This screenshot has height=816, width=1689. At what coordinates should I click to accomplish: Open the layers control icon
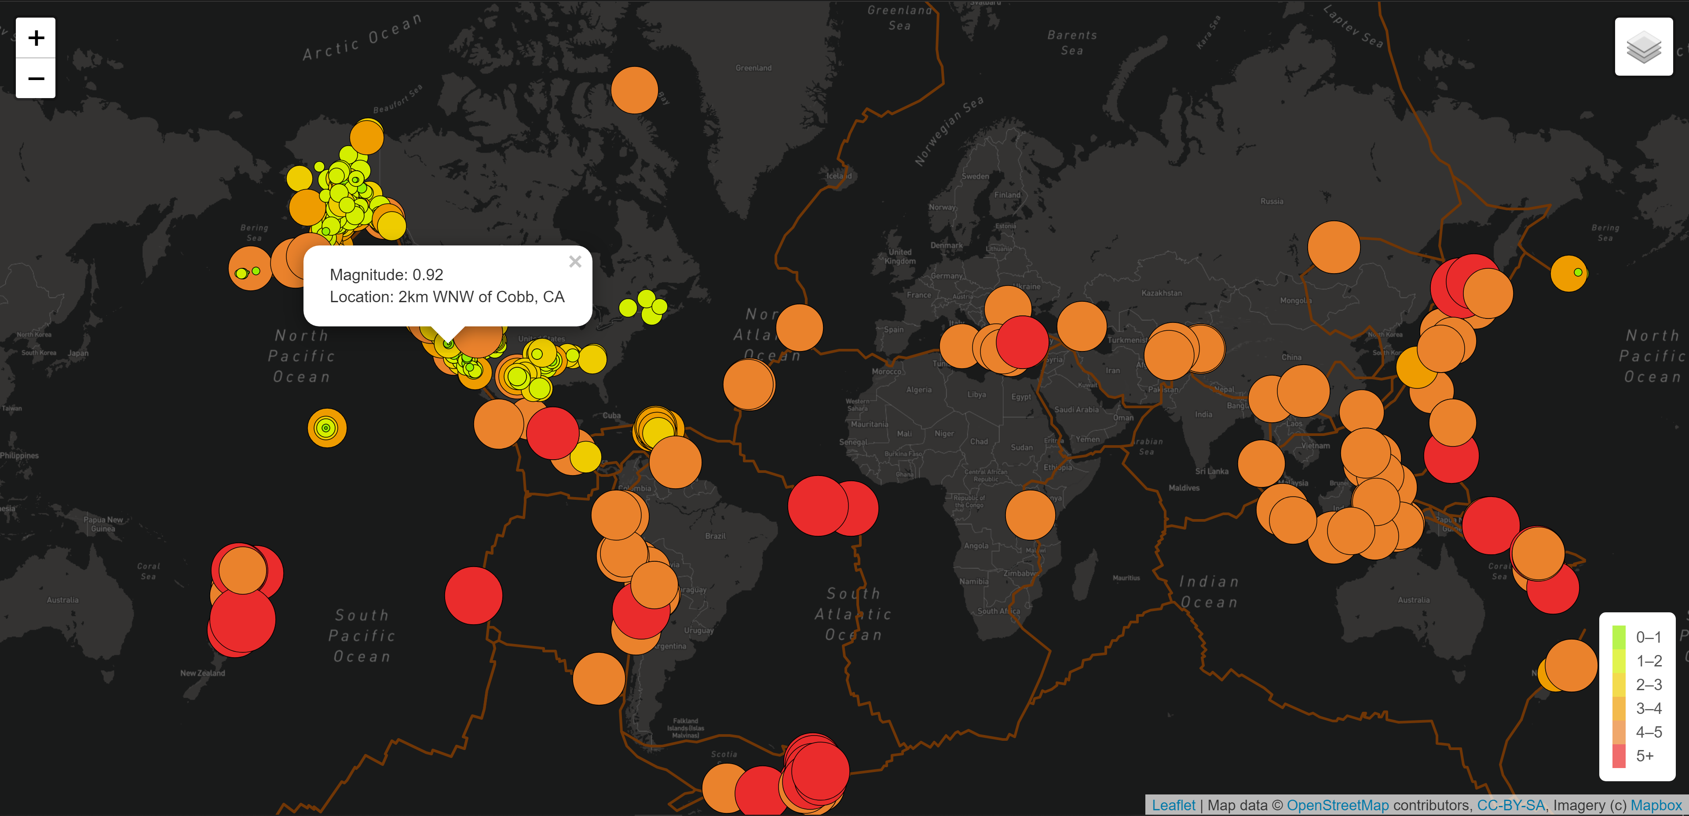tap(1644, 47)
